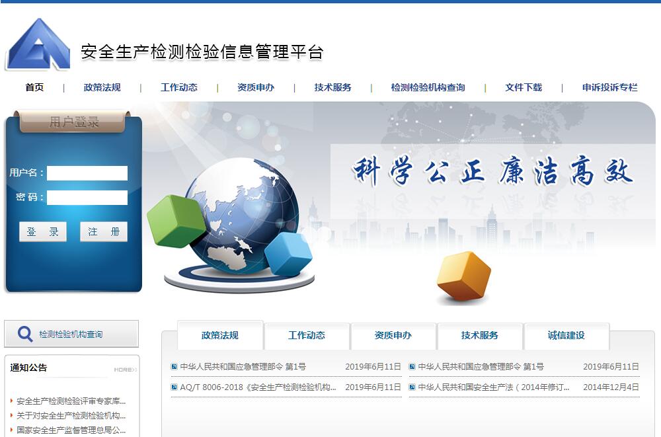Open 安全生产检测检验评审专家库 notice link
The height and width of the screenshot is (437, 661).
coord(71,401)
